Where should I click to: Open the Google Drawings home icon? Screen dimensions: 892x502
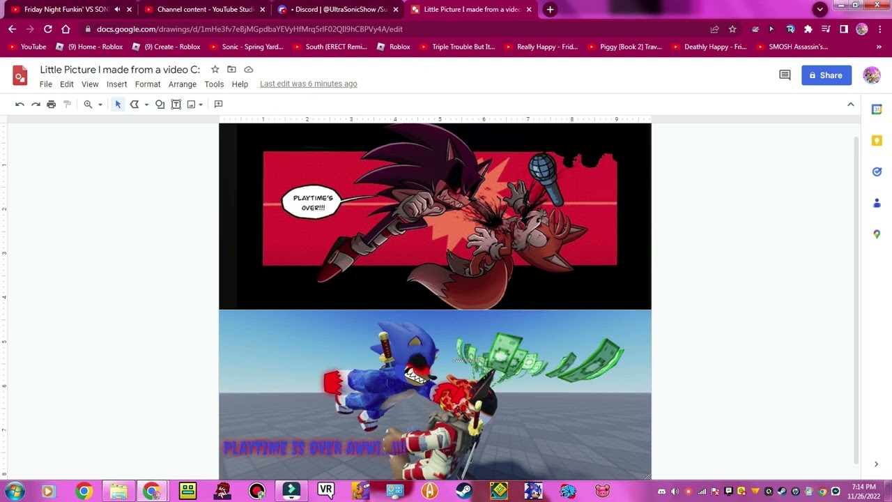coord(20,75)
